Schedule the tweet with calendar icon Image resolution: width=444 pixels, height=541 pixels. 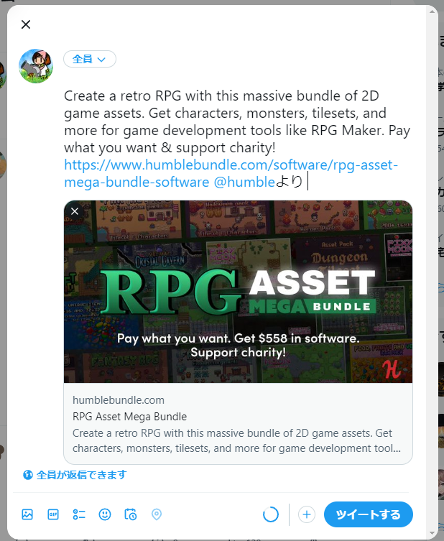tap(131, 514)
